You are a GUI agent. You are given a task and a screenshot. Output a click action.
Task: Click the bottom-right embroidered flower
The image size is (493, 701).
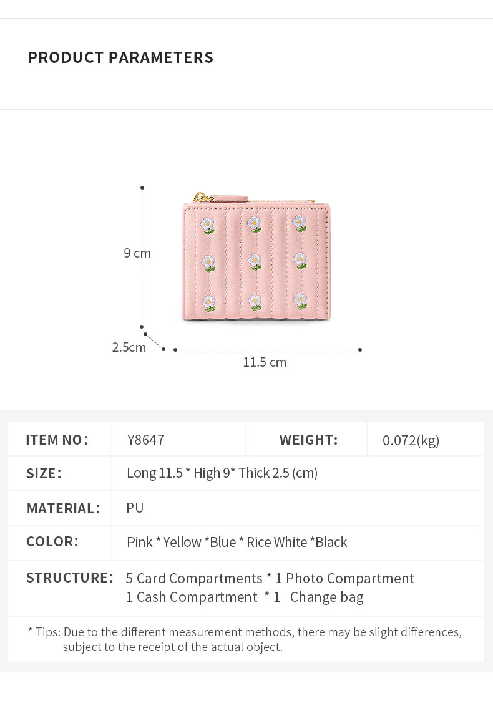301,302
